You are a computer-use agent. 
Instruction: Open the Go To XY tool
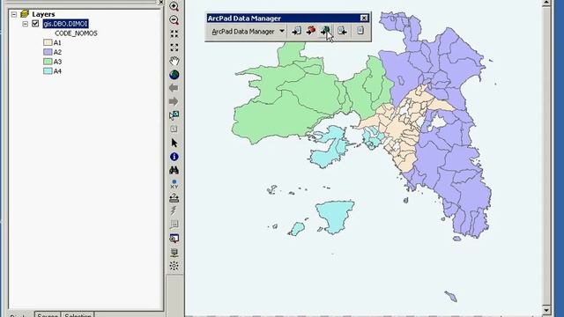[174, 184]
